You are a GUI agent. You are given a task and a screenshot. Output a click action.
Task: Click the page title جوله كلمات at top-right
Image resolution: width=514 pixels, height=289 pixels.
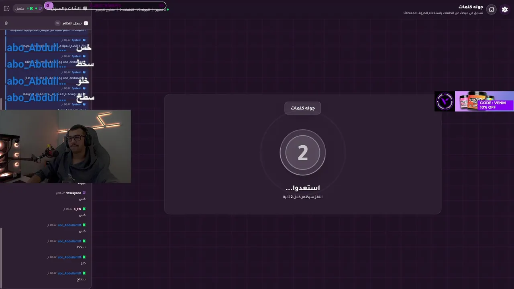(471, 7)
